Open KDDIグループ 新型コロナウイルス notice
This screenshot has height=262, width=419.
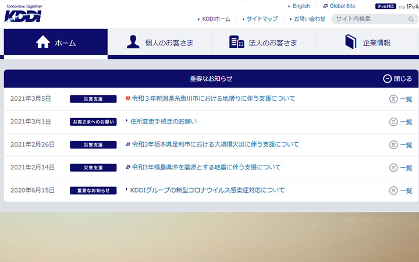(207, 190)
